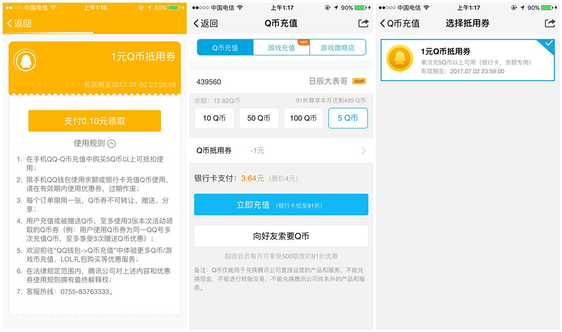The width and height of the screenshot is (562, 332).
Task: Toggle the checkmark on 1元Q币抵用券 card
Action: coord(549,44)
